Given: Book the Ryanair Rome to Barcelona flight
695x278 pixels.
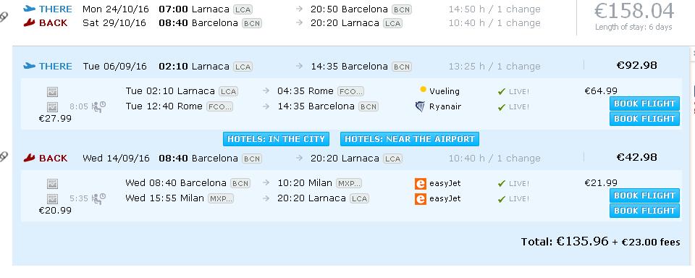Looking at the screenshot, I should [644, 119].
